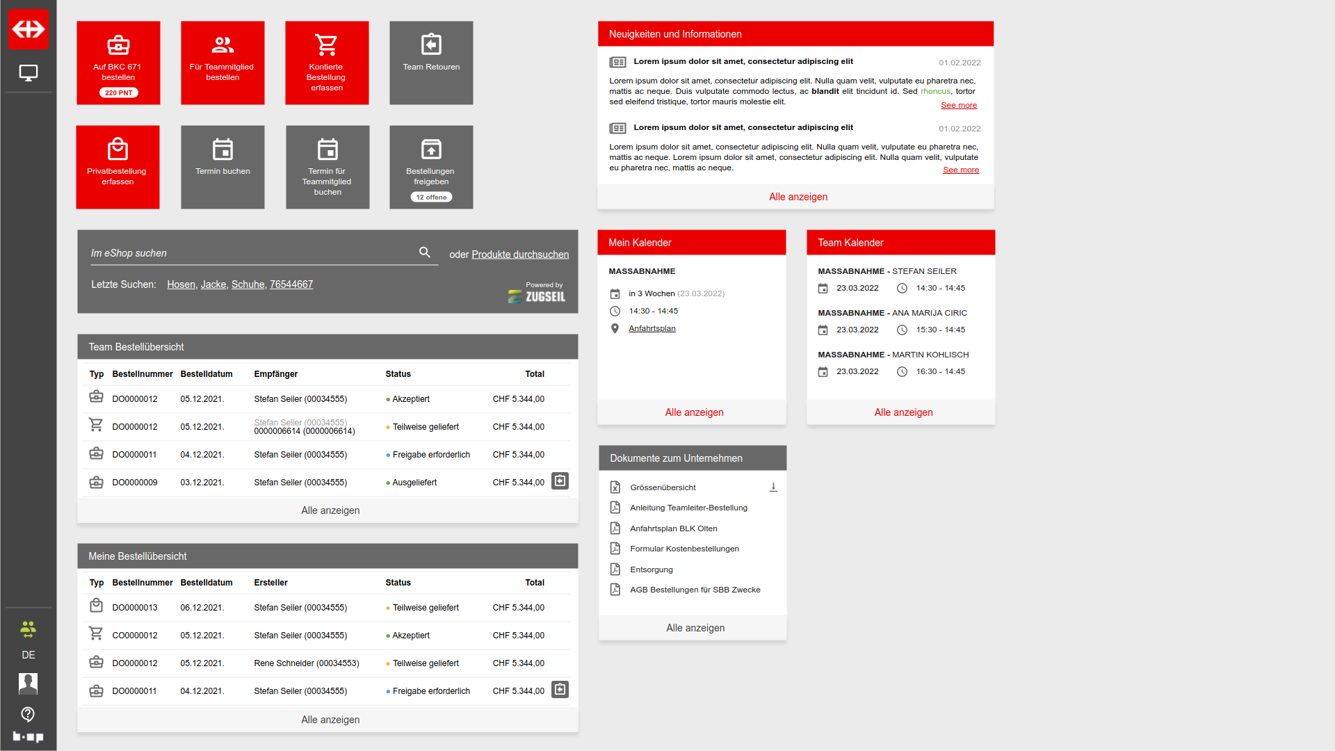Open Team Retouren tile
The image size is (1335, 751).
click(x=431, y=63)
